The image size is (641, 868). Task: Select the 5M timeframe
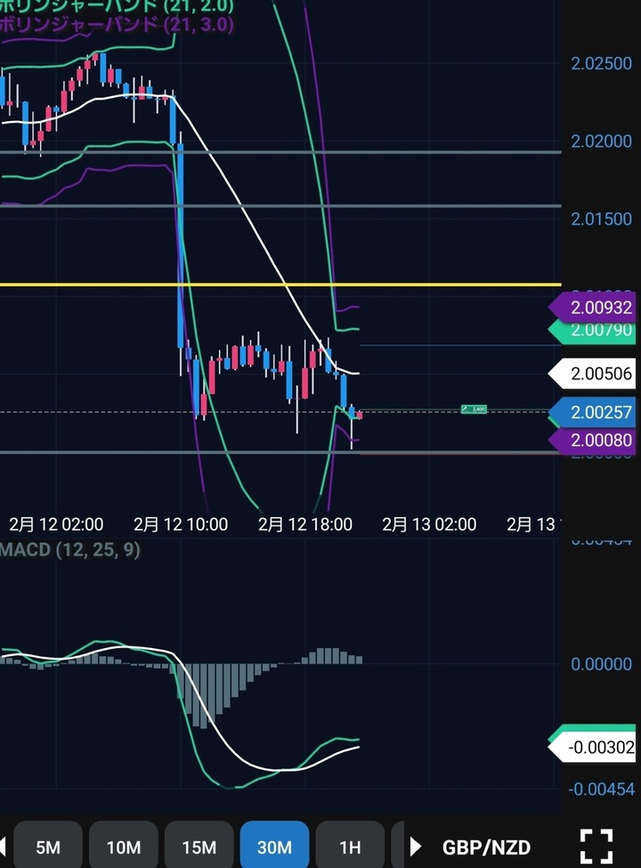[x=48, y=847]
